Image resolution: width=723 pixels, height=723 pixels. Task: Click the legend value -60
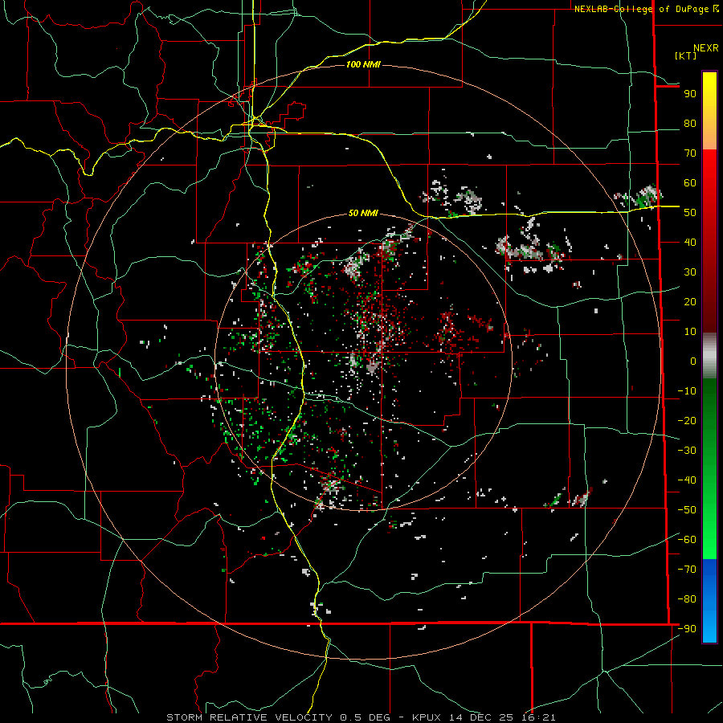click(x=687, y=540)
